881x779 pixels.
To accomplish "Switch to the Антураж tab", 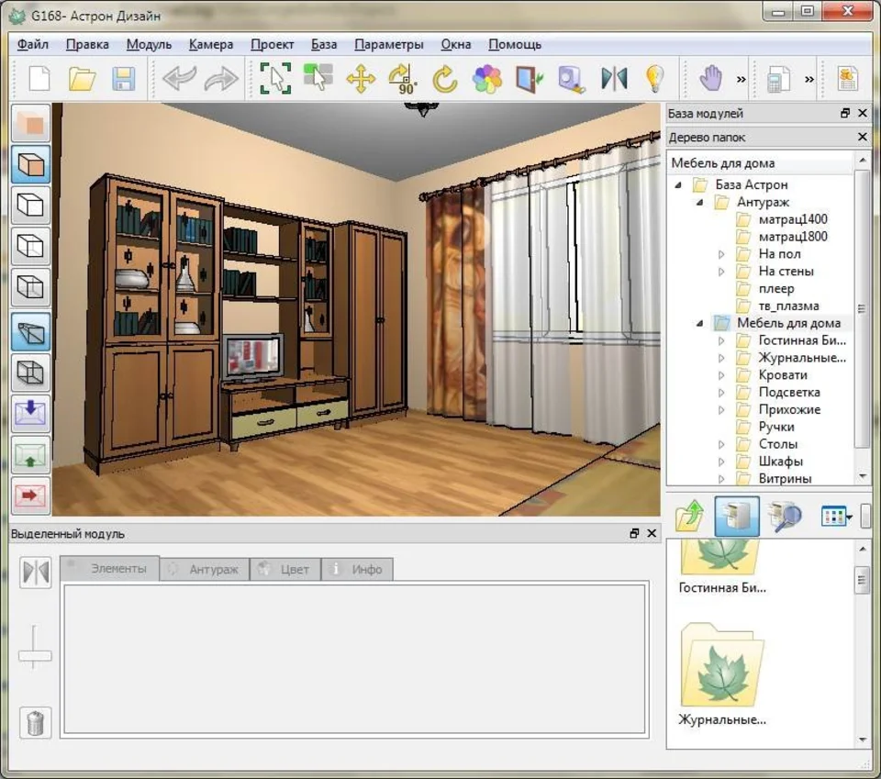I will (x=205, y=569).
